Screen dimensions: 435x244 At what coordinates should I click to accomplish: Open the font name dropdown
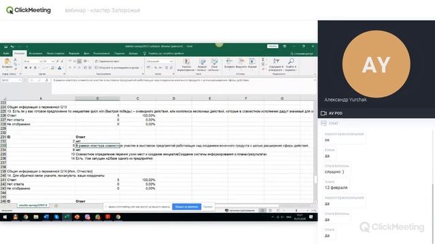pyautogui.click(x=41, y=61)
